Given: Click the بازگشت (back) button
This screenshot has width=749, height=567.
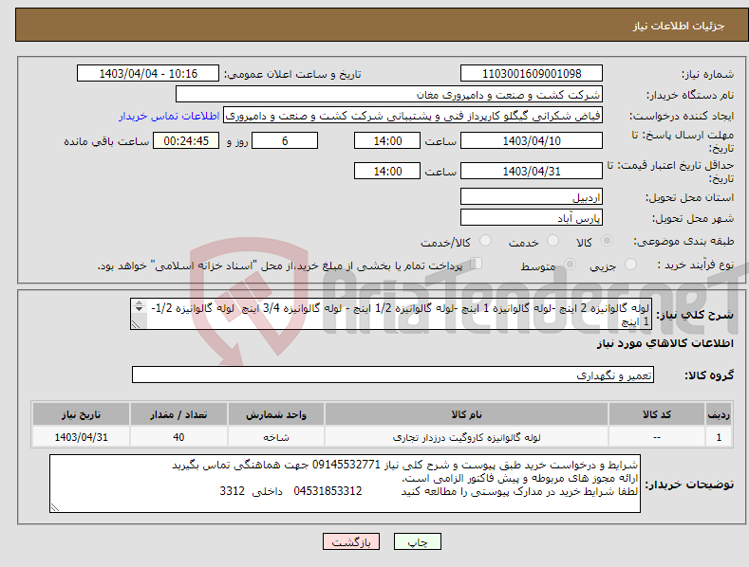Looking at the screenshot, I should 351,541.
